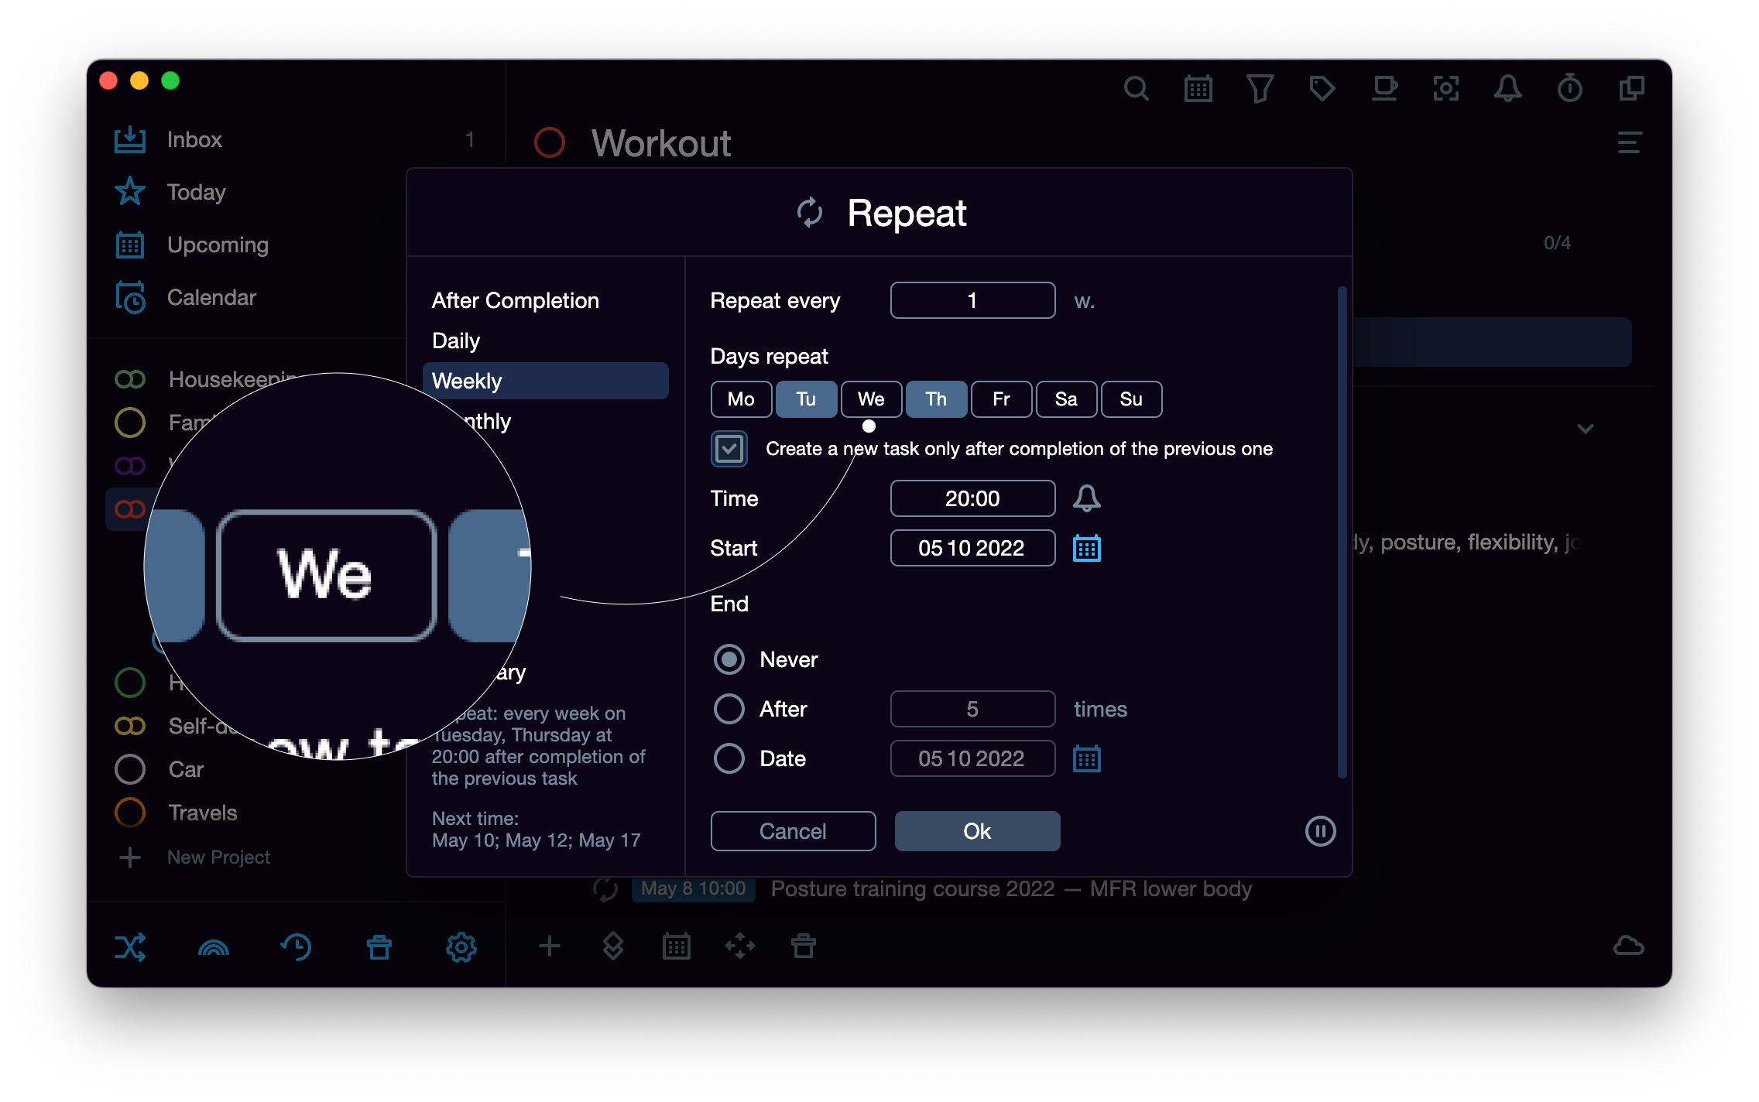The width and height of the screenshot is (1759, 1102).
Task: Add new task with plus icon
Action: (x=550, y=946)
